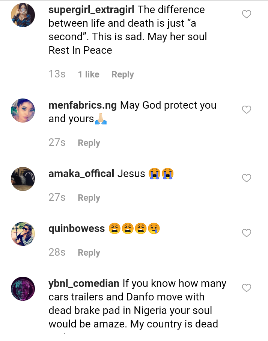The image size is (268, 341).
Task: View quinbowess's profile photo
Action: click(23, 233)
